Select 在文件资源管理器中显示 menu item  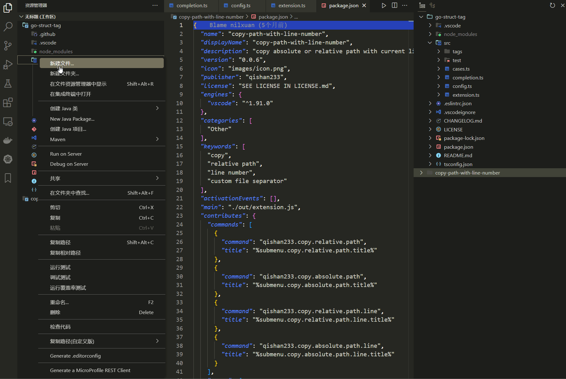coord(102,84)
